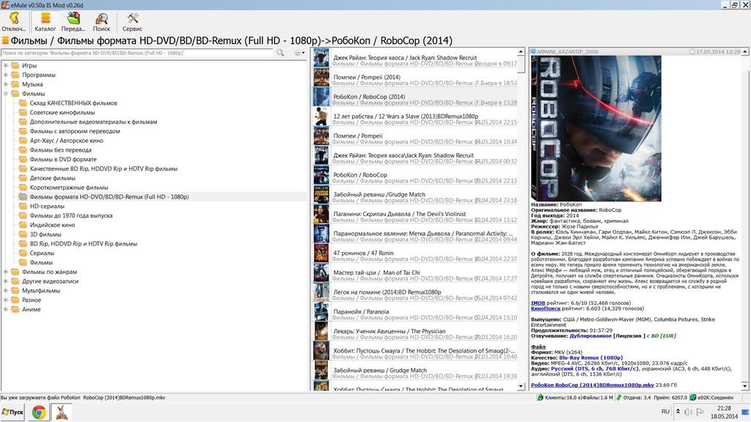751x422 pixels.
Task: Download РобоКоп RoboCop (2014)BDRemux1080p.mkv file link
Action: tap(592, 385)
